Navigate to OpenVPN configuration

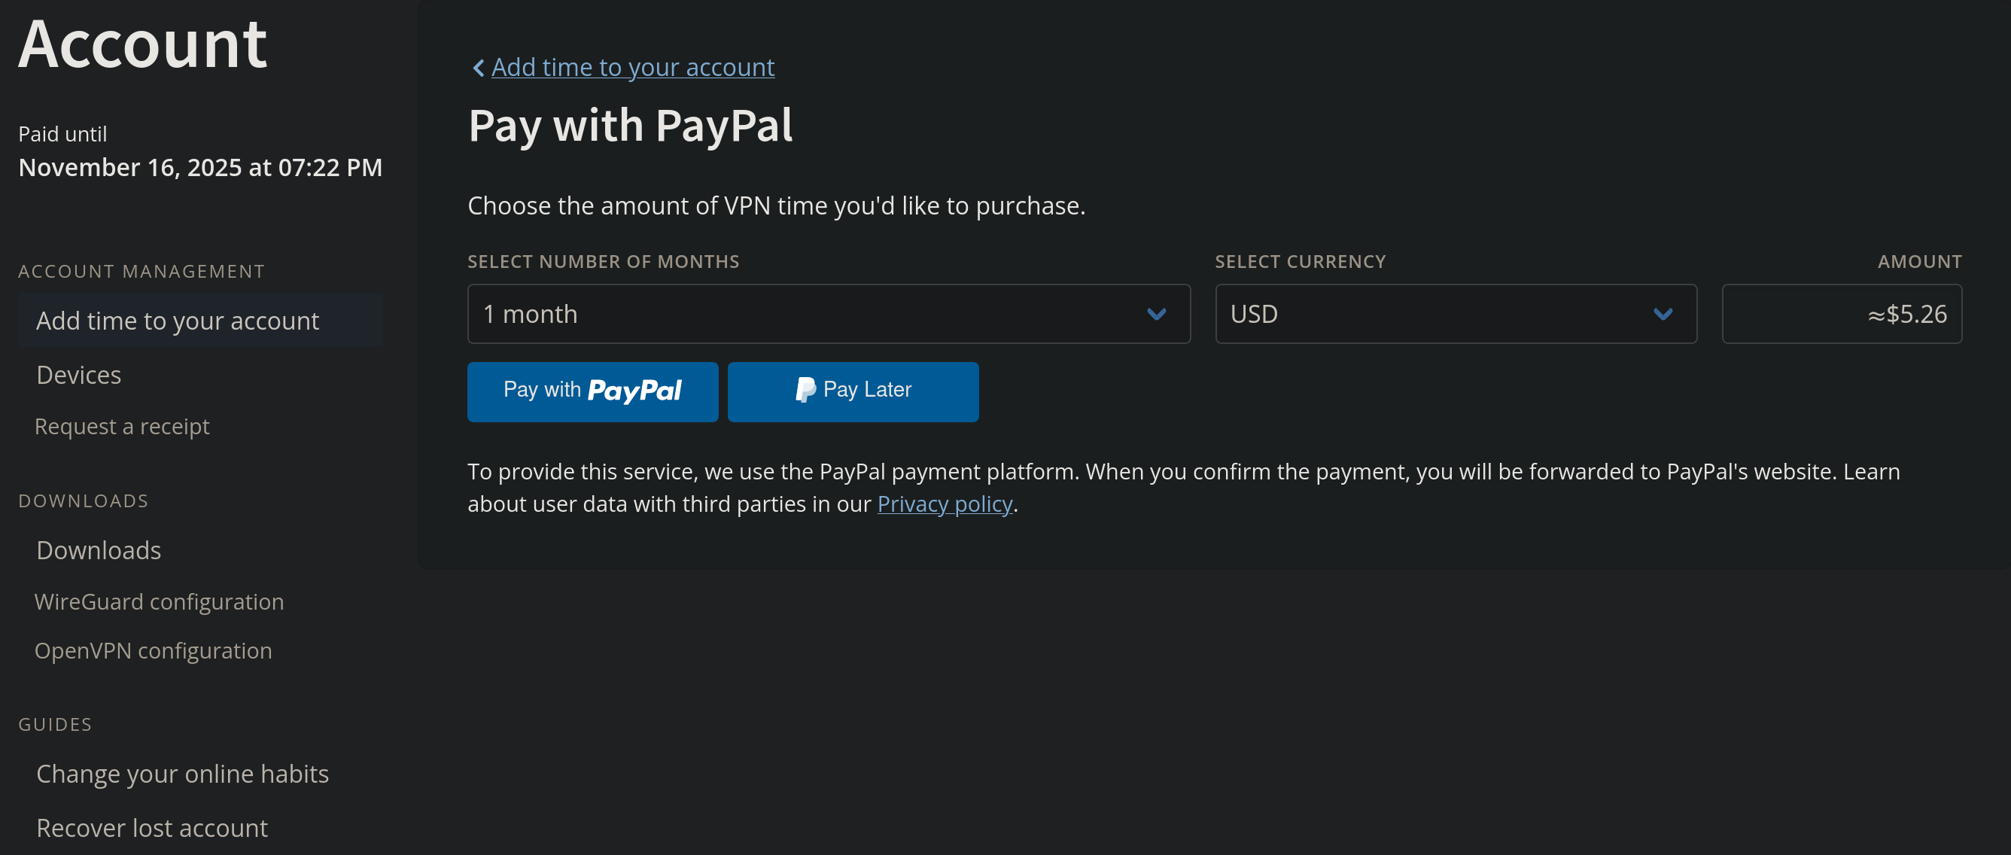[x=153, y=650]
